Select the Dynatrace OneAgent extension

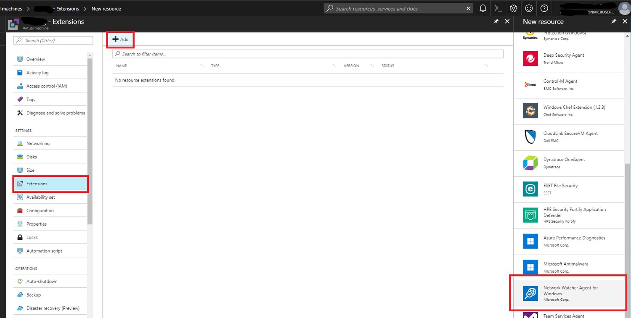pos(564,163)
